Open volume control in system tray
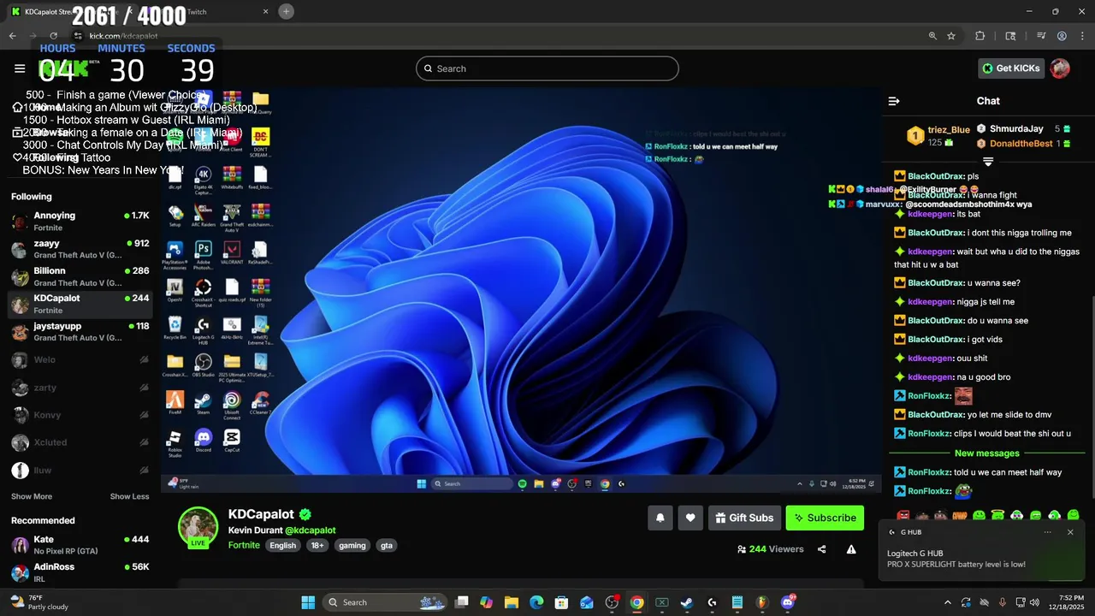 click(1035, 602)
